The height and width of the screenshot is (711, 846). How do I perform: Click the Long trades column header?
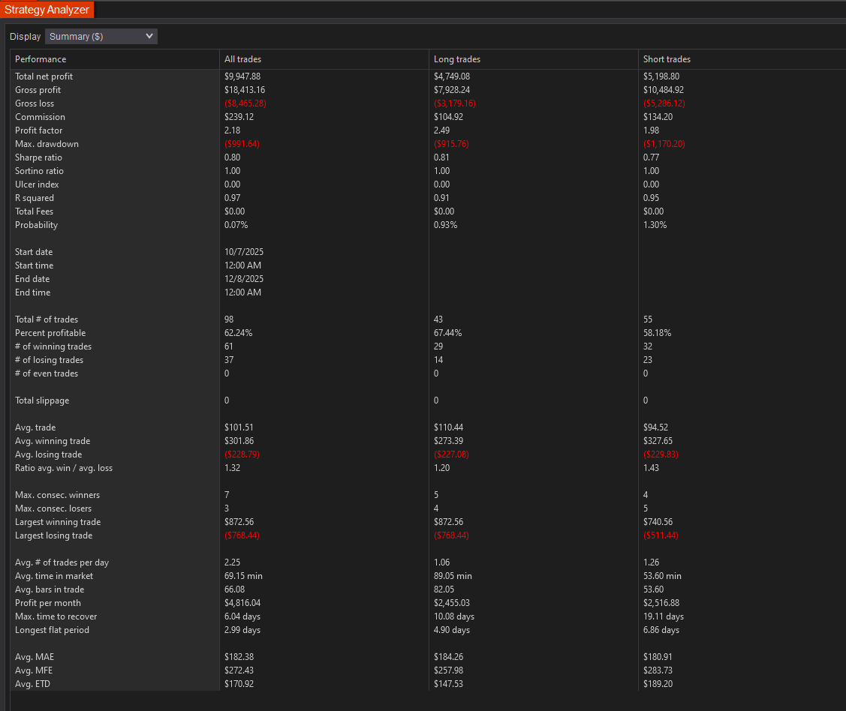pos(456,59)
